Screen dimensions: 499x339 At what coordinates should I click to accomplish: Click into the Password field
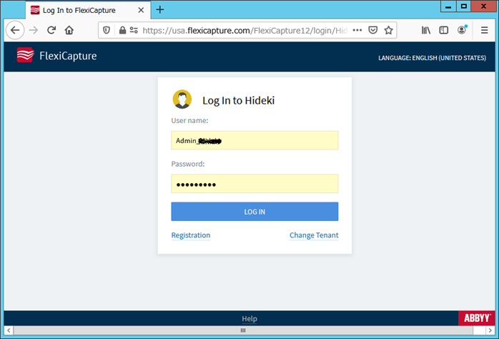click(255, 184)
